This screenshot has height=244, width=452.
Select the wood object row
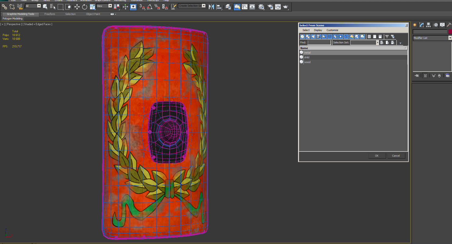[x=353, y=62]
